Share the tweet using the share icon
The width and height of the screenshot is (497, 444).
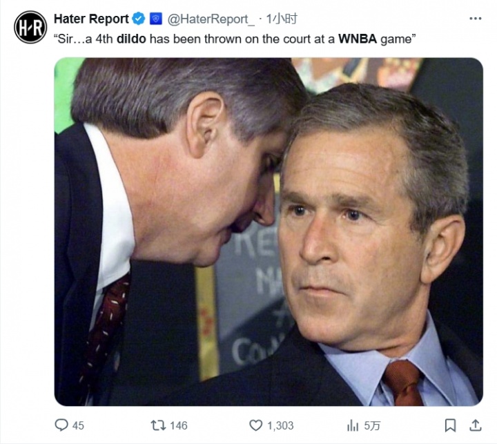click(476, 425)
